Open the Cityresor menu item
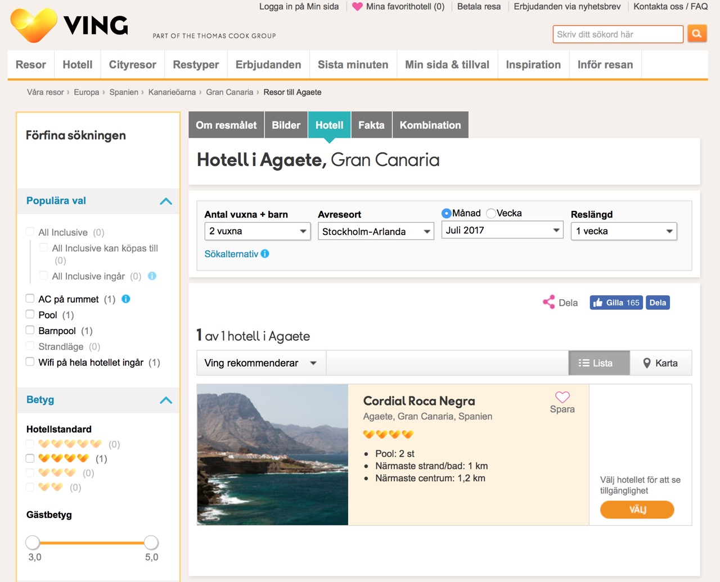 [133, 65]
